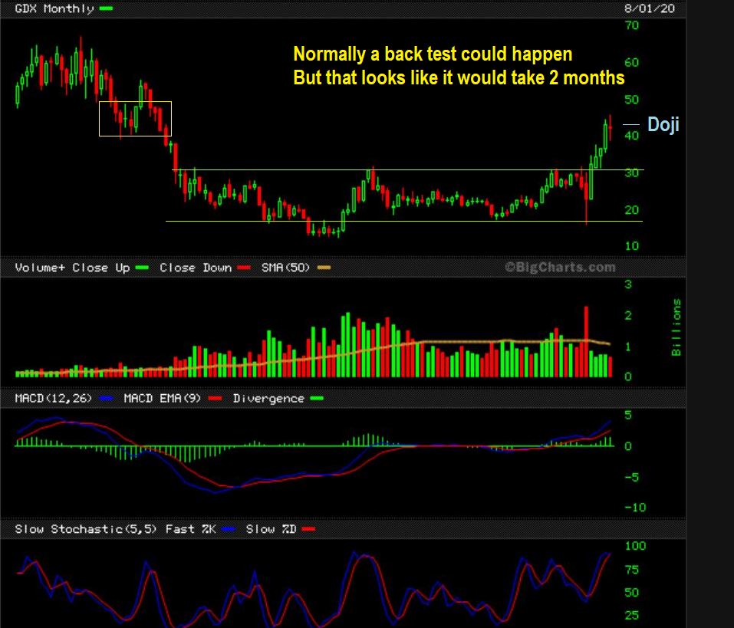
Task: Click the red Close Down legend swatch
Action: [244, 268]
